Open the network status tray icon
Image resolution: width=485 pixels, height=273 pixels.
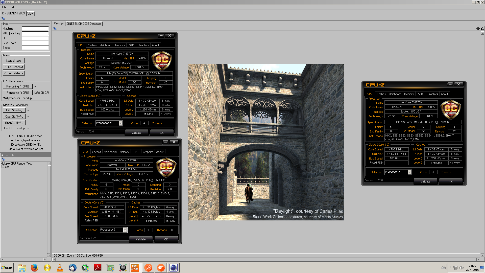pos(455,268)
